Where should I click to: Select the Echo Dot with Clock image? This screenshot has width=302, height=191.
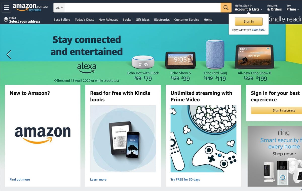click(x=143, y=62)
